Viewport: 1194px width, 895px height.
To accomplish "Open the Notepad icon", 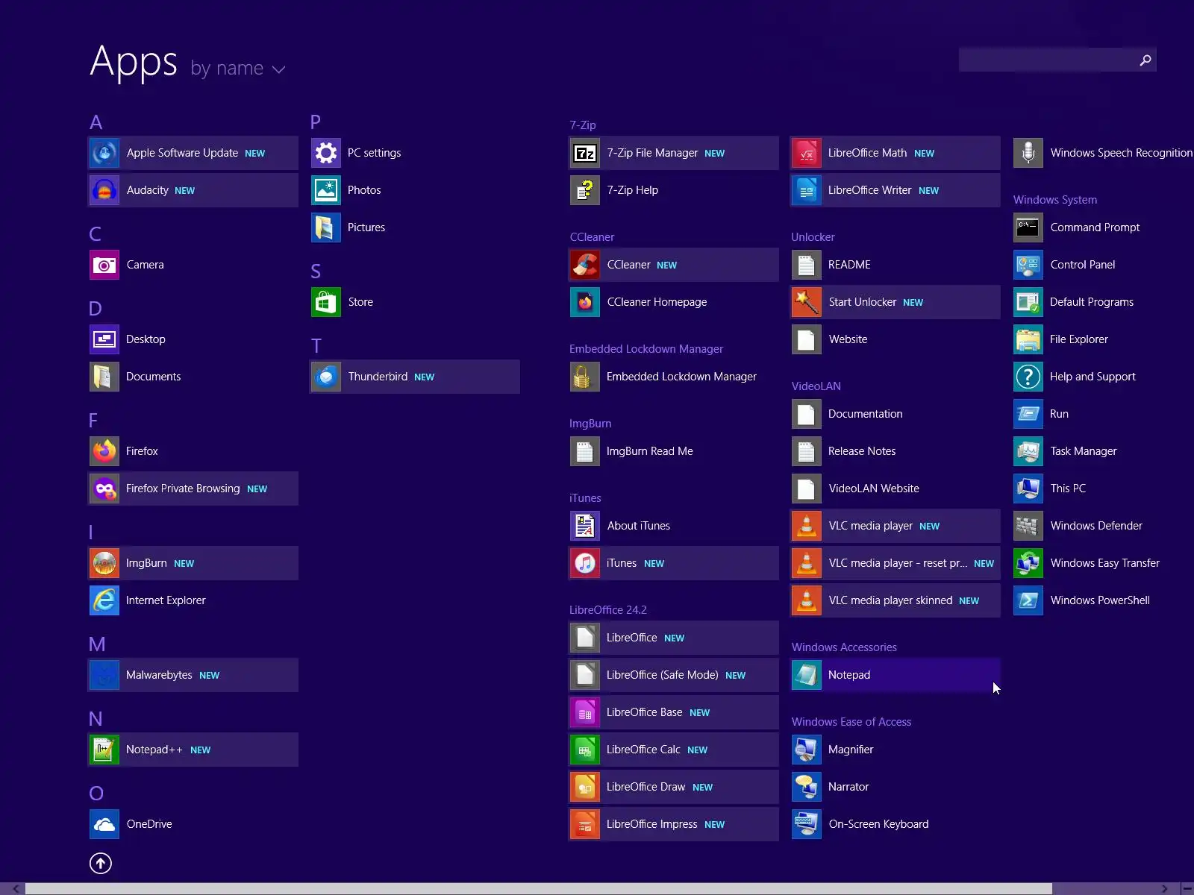I will point(807,675).
